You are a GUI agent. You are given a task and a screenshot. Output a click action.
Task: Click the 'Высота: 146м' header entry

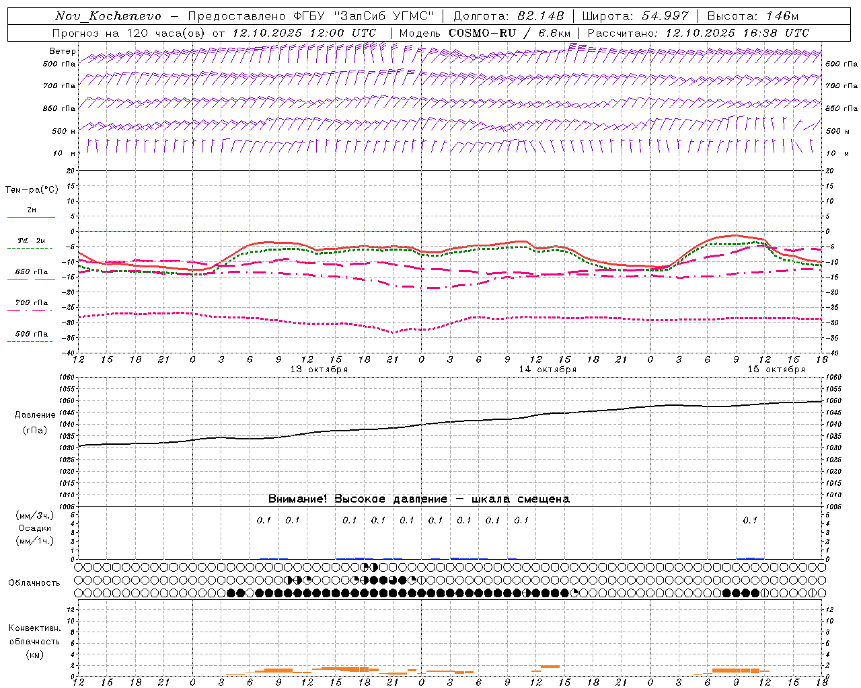pos(753,16)
